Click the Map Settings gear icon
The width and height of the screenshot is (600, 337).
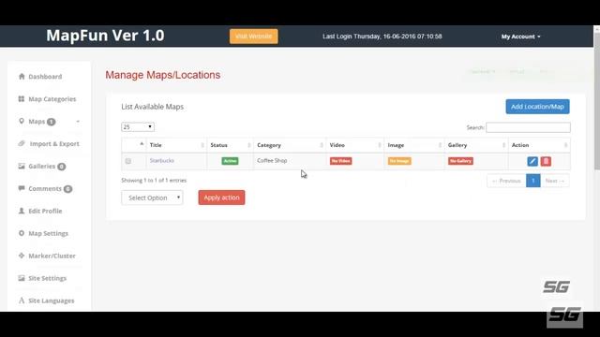[x=22, y=233]
